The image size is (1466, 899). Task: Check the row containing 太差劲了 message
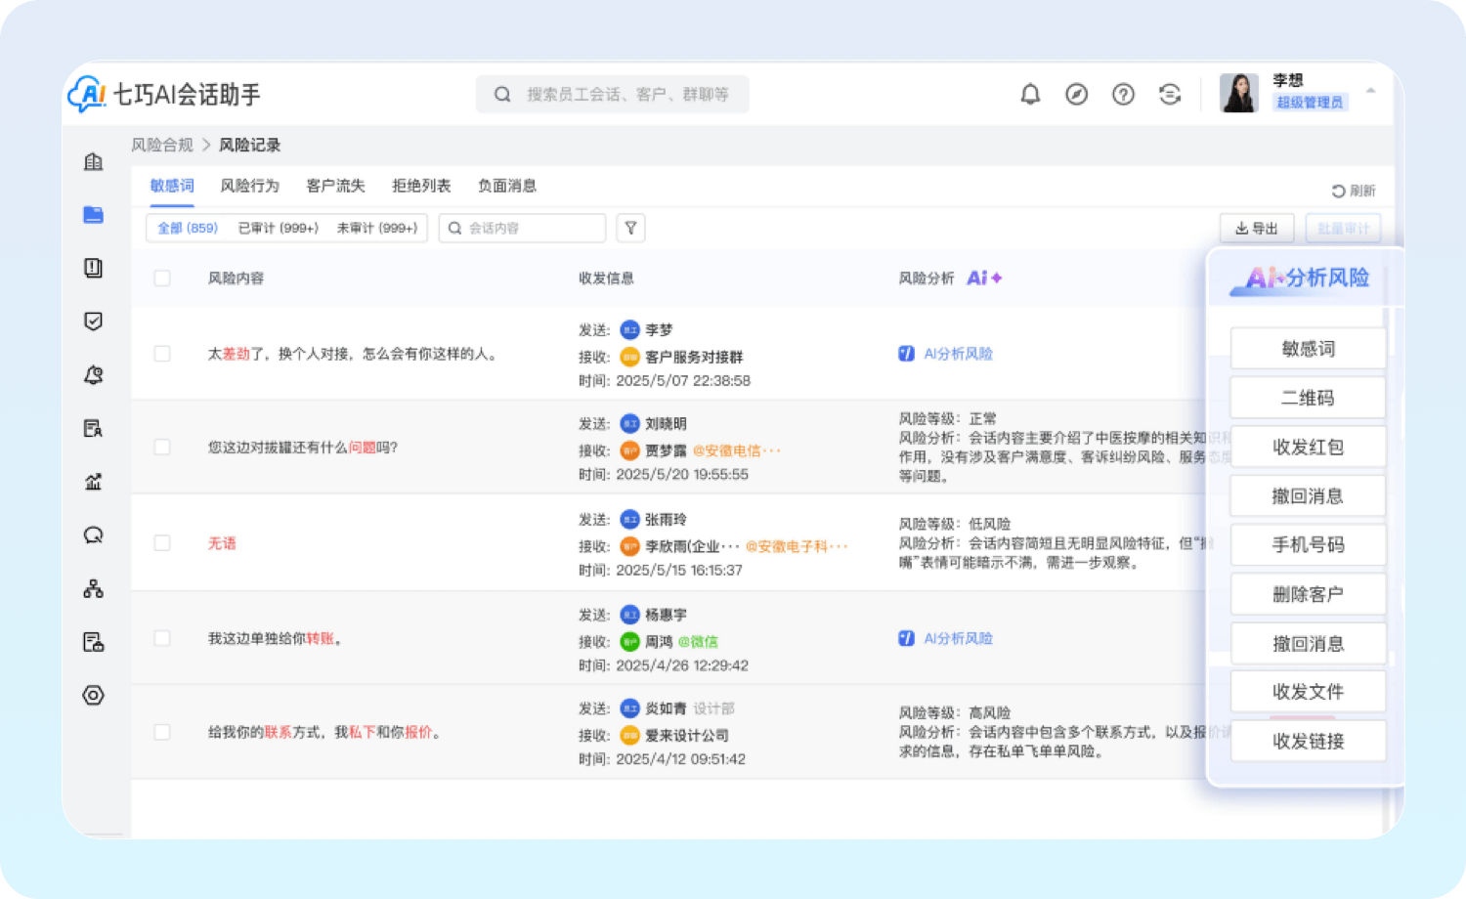tap(162, 354)
